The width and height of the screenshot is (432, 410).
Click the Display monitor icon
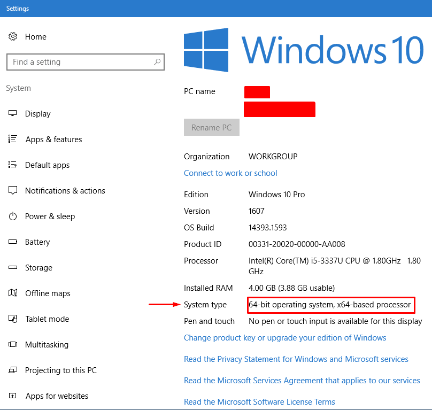pyautogui.click(x=13, y=113)
